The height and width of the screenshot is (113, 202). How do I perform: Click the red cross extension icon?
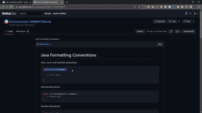click(x=161, y=7)
